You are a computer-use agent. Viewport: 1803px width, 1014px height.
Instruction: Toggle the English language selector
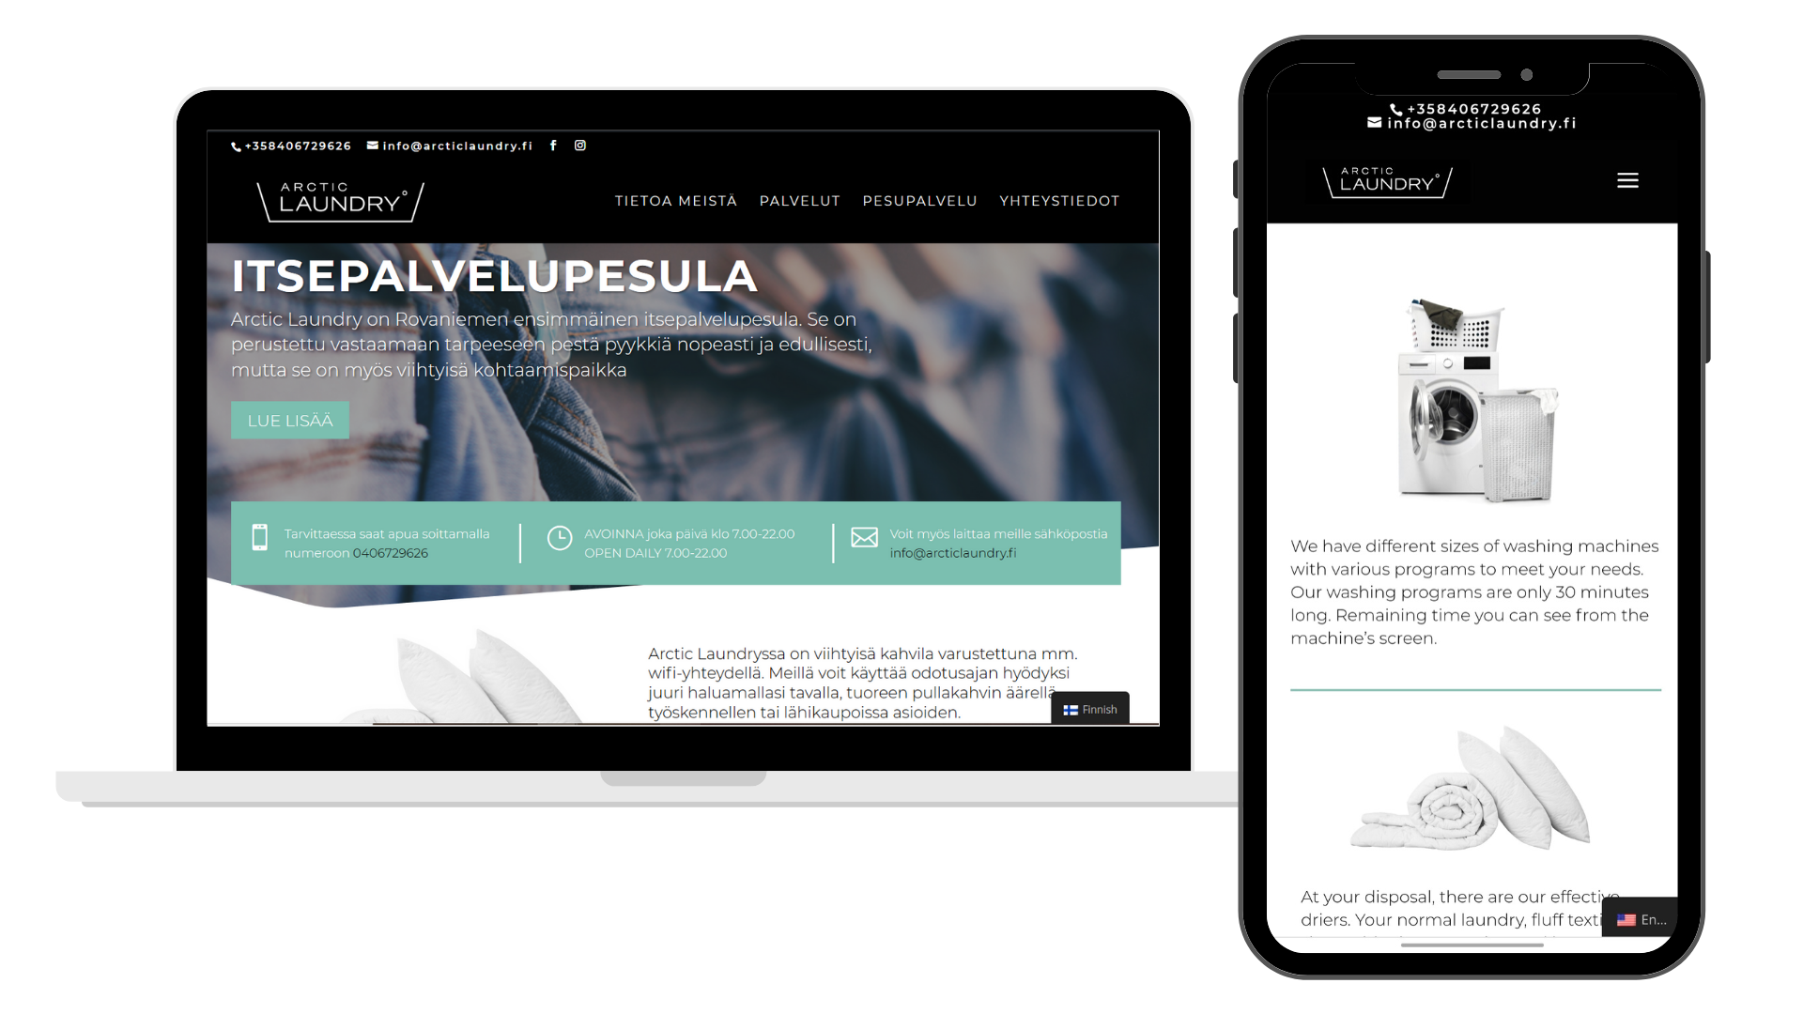[x=1642, y=917]
